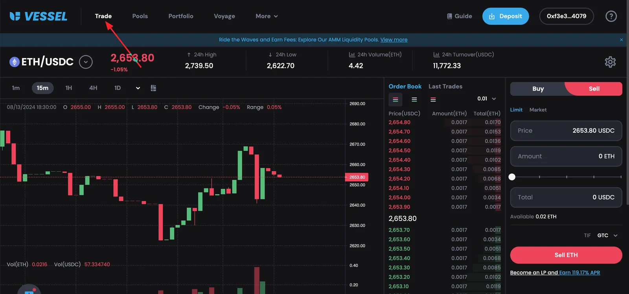Select the 1m chart interval
629x294 pixels.
click(x=16, y=88)
